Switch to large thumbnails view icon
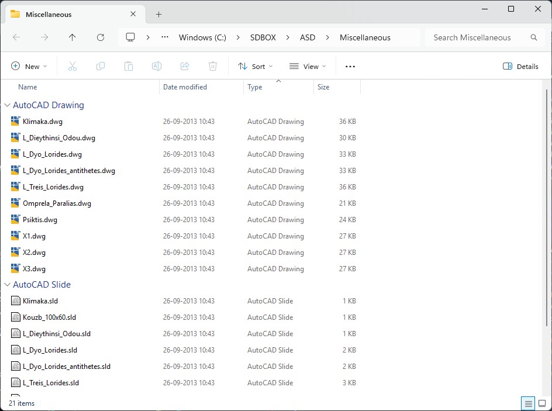 pos(542,403)
